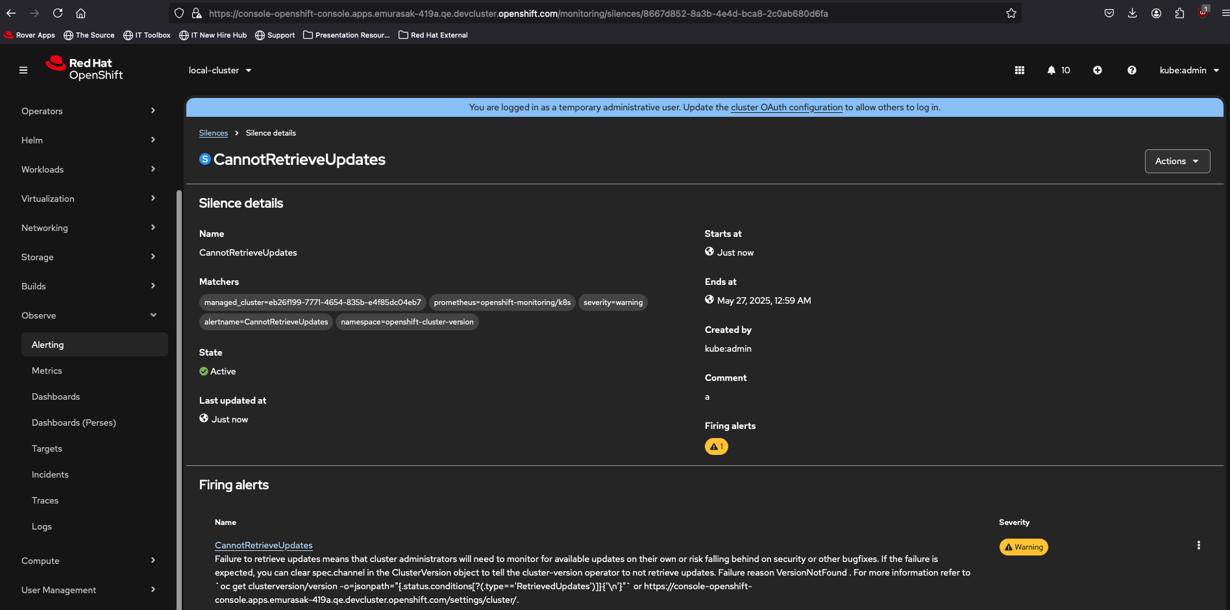
Task: Open the kube:admin user menu
Action: 1189,70
